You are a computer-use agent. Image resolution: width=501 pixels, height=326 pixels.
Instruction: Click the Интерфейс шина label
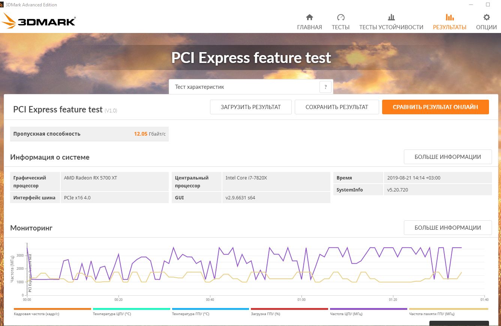click(34, 197)
